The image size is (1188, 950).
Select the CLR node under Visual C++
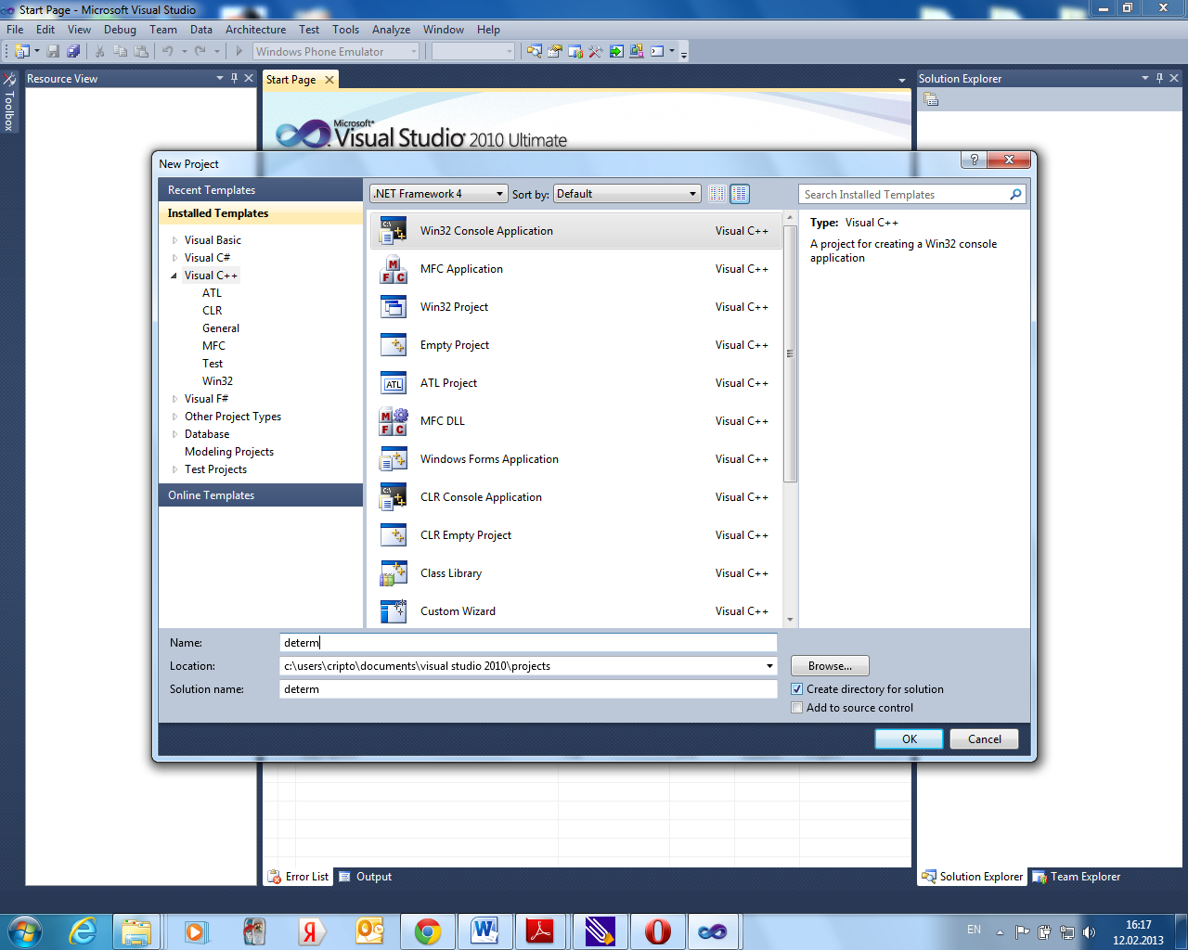(212, 311)
